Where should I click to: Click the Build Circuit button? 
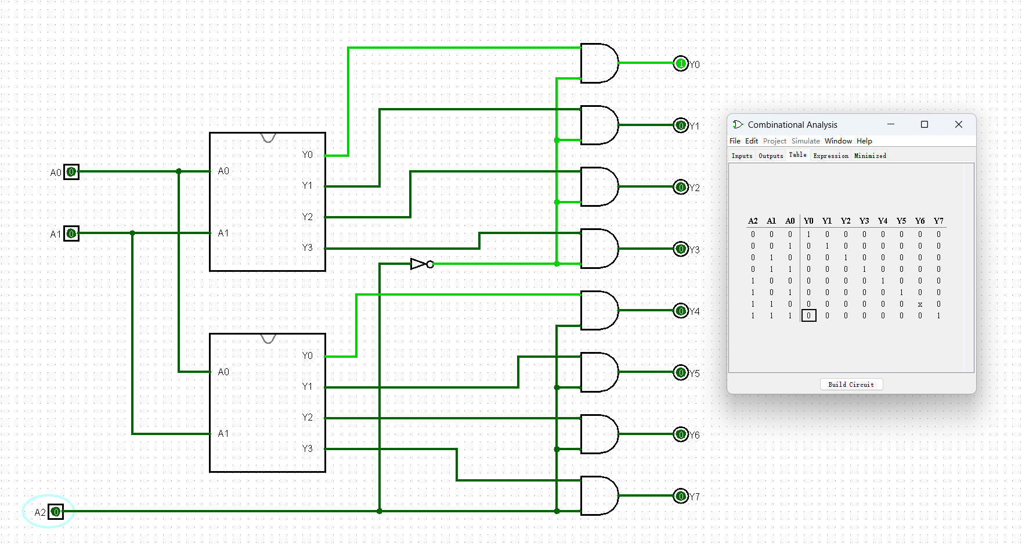click(851, 385)
